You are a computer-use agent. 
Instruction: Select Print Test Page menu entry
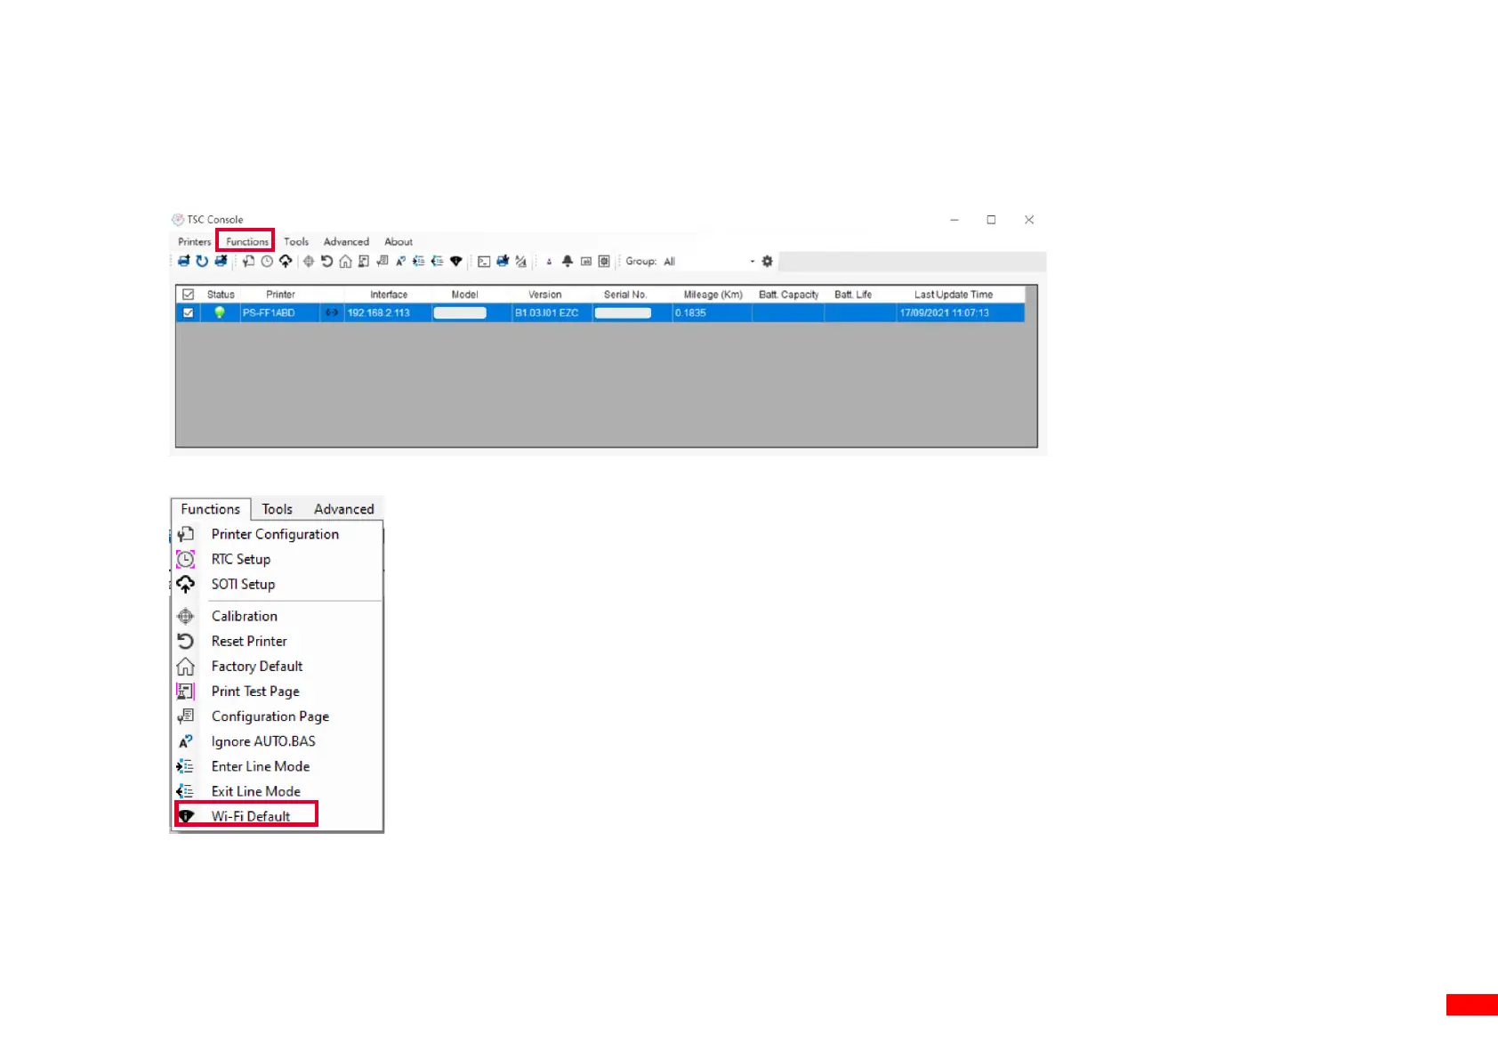pyautogui.click(x=278, y=691)
